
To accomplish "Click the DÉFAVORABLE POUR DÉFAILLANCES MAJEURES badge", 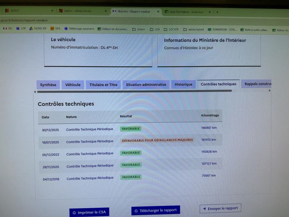I will 157,140.
